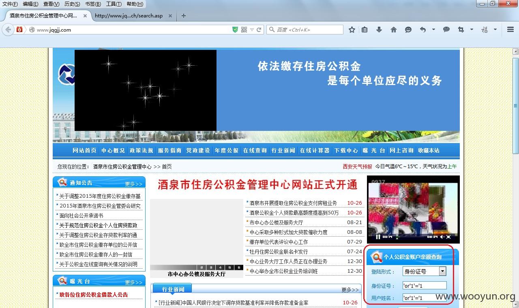Click the video progress seek bar
This screenshot has width=519, height=308.
tap(409, 237)
